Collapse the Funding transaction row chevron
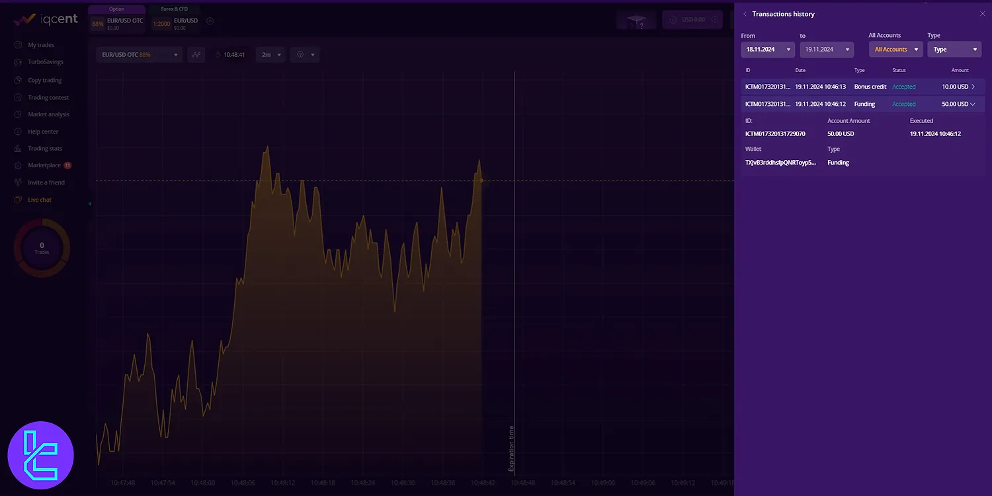Screen dimensions: 992x496 coord(973,104)
